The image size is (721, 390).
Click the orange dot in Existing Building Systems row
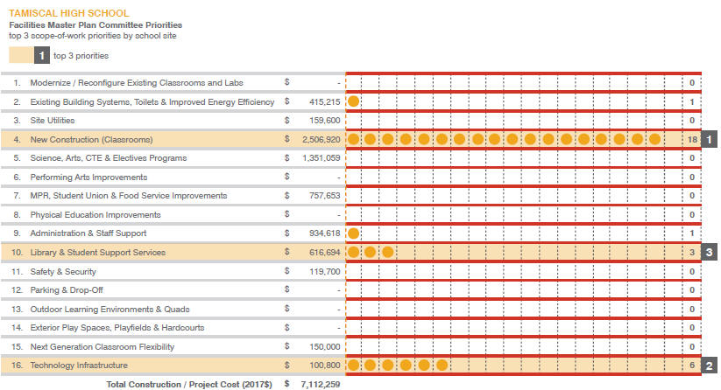coord(353,101)
